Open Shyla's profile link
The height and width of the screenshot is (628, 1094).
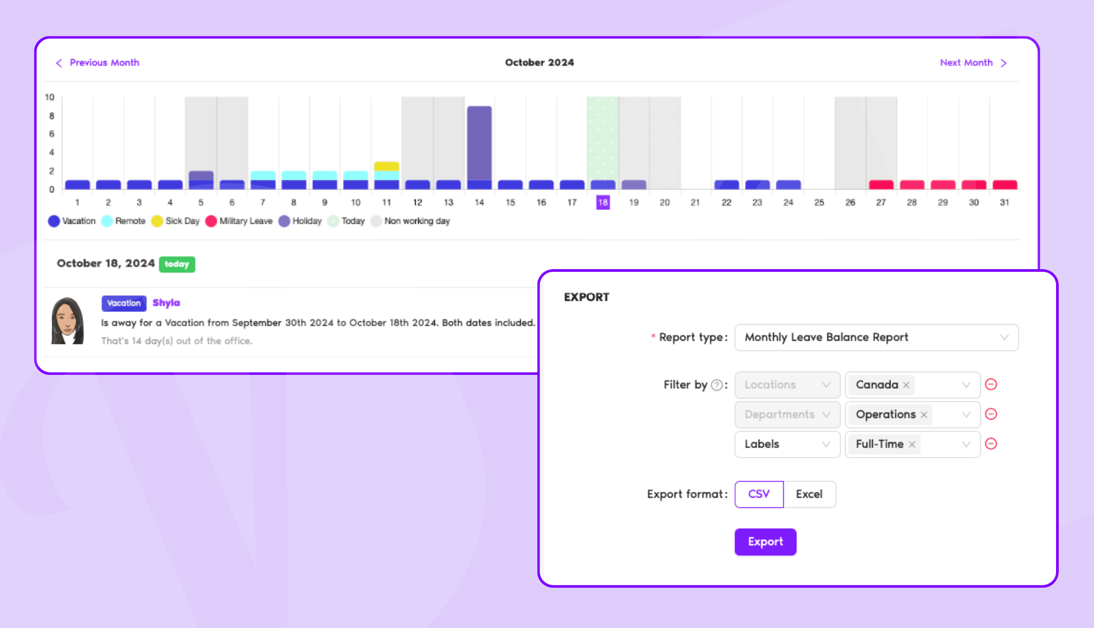[166, 303]
